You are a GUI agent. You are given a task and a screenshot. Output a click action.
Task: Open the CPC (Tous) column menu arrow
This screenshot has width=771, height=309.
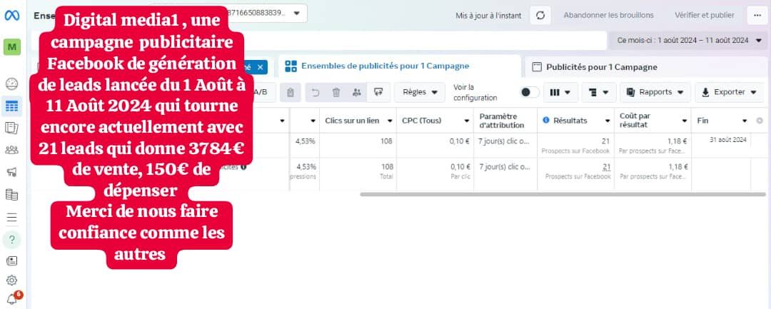(x=467, y=121)
